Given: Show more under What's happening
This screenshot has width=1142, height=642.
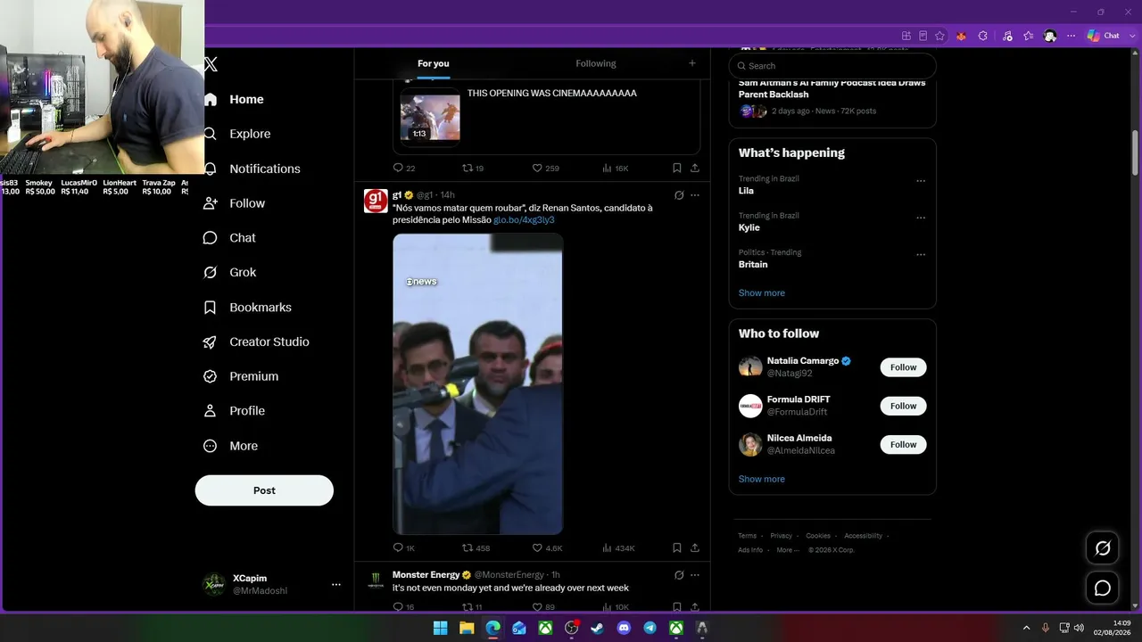Looking at the screenshot, I should pos(762,292).
